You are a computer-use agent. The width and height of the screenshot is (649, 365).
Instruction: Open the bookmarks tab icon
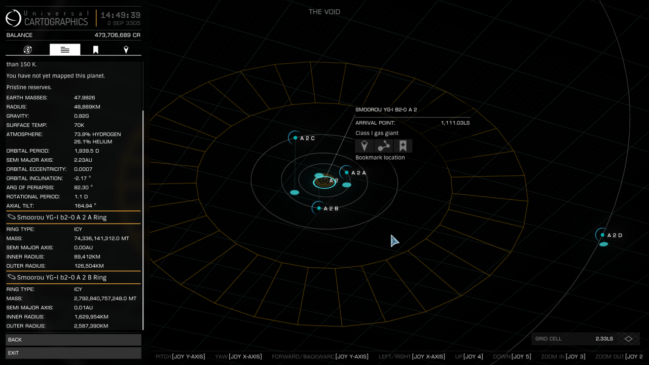coord(95,50)
